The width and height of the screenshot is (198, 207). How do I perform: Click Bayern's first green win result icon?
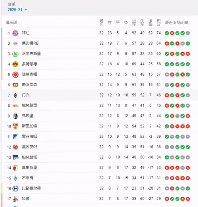(167, 33)
